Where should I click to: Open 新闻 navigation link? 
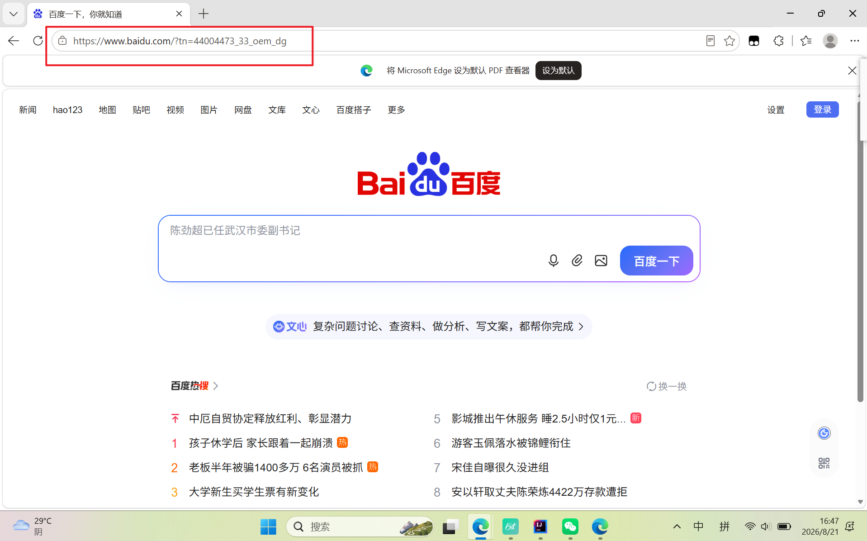[x=28, y=110]
